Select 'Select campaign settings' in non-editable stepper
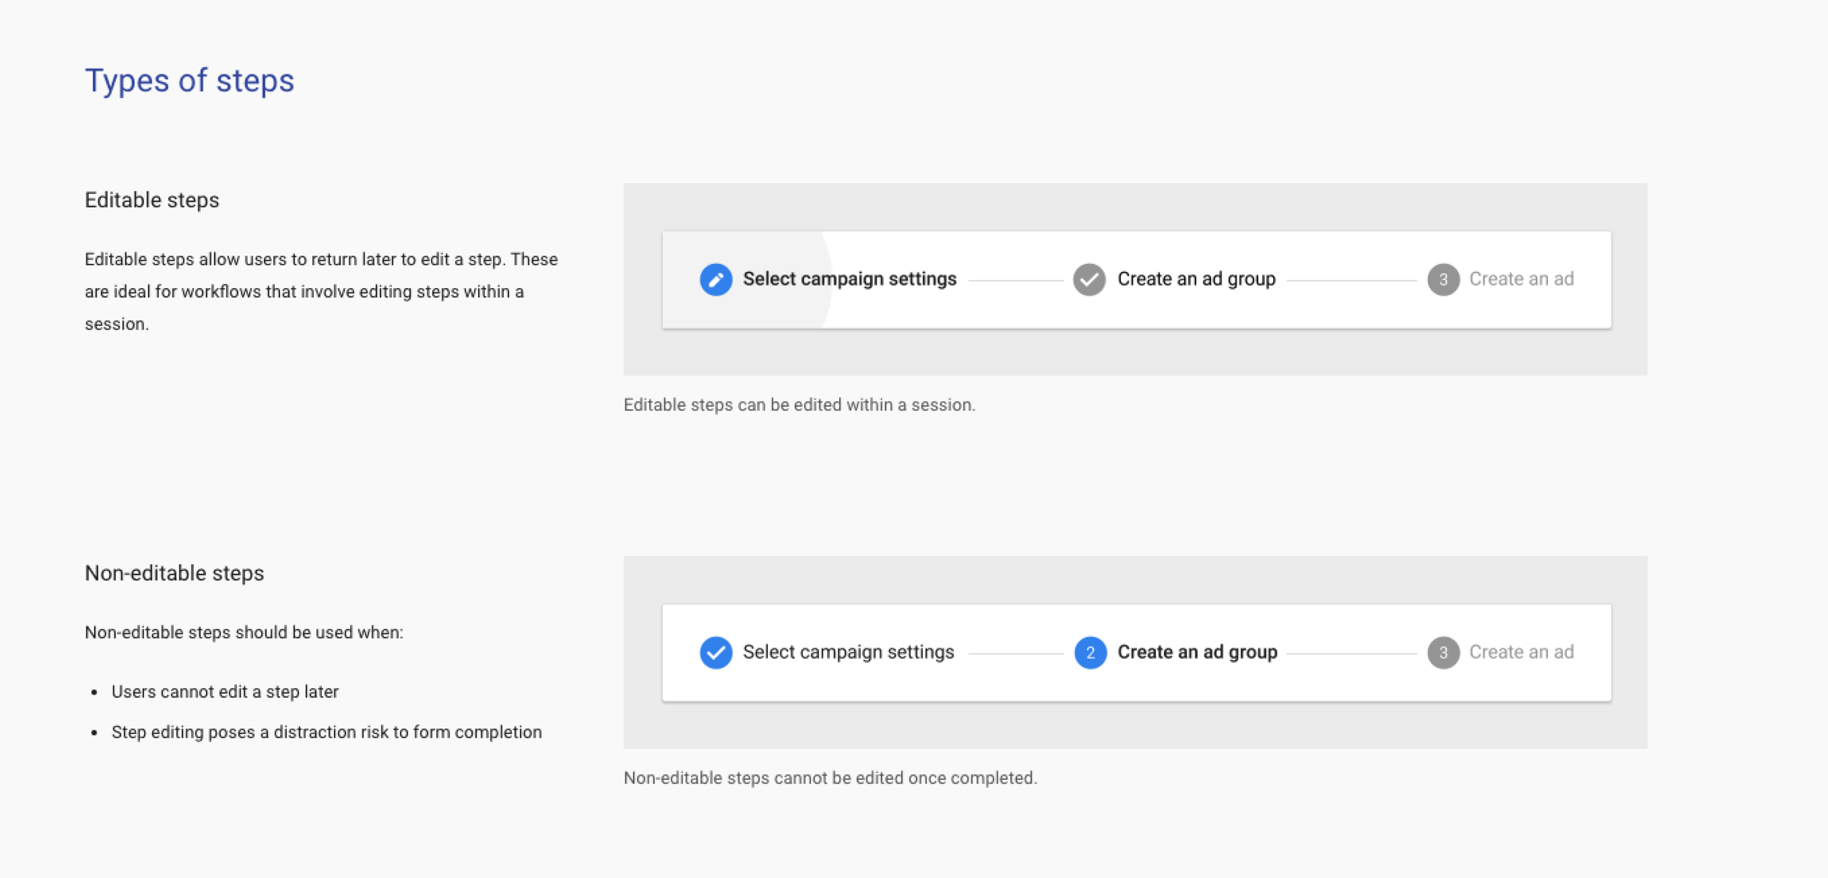Screen dimensions: 1828x878 (x=848, y=652)
